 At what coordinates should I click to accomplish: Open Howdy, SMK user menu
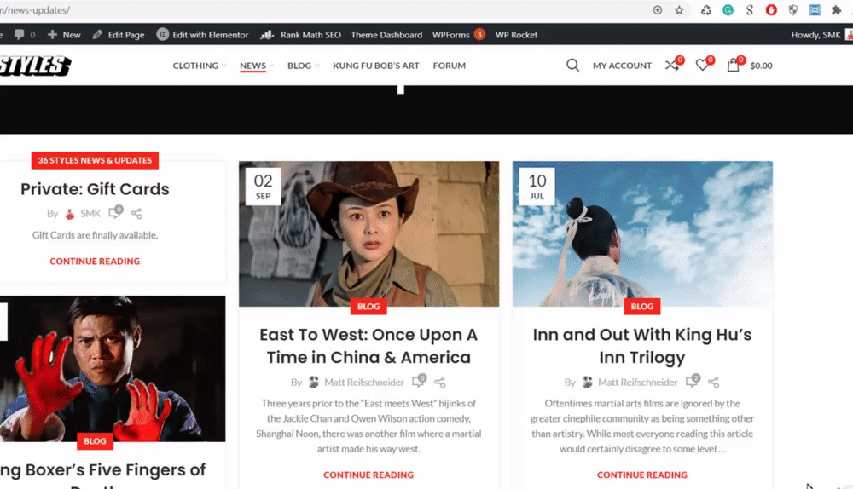pos(821,35)
